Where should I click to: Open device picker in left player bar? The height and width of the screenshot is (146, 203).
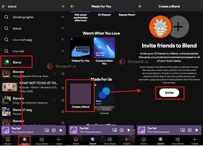click(47, 130)
